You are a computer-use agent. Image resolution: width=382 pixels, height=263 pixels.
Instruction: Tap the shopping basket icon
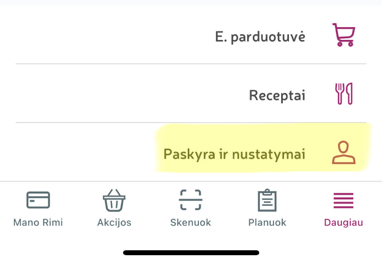(x=114, y=200)
